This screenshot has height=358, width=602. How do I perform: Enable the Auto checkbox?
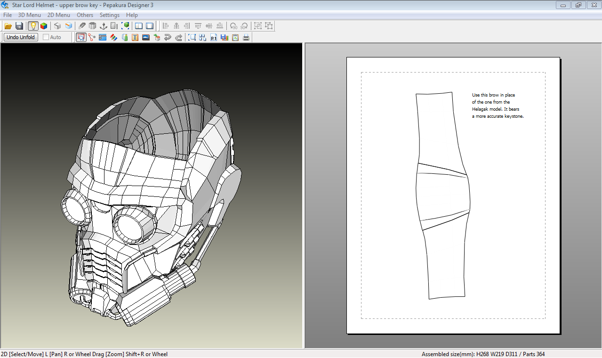46,37
